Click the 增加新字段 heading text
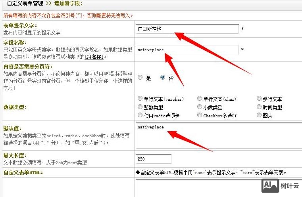 pyautogui.click(x=68, y=3)
